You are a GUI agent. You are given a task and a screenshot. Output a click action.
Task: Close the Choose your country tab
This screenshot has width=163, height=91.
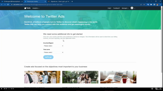pyautogui.click(x=45, y=2)
